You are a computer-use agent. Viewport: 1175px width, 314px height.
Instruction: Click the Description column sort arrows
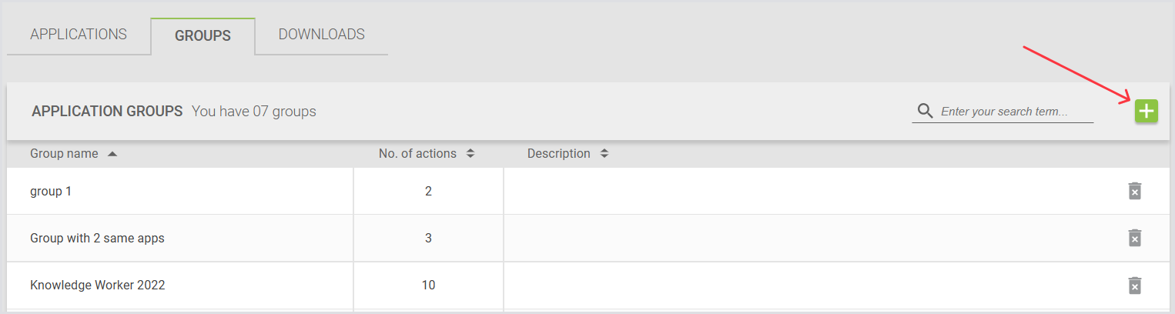point(604,154)
